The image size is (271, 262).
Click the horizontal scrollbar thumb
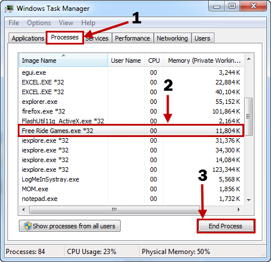114,209
